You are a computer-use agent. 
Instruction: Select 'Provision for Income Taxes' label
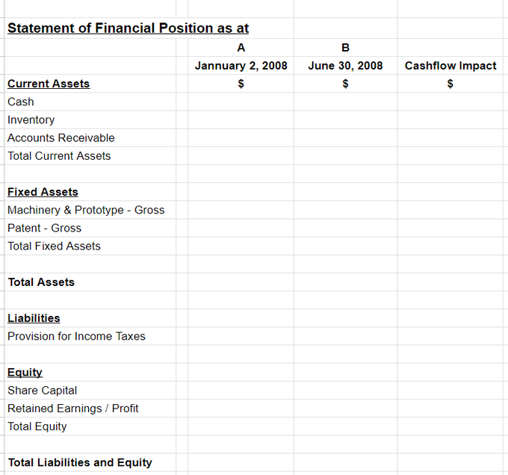click(76, 336)
